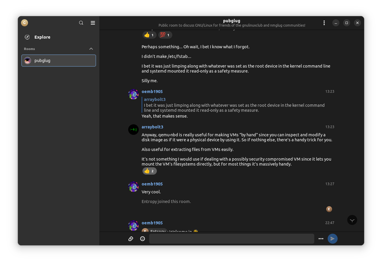Open the attachment paperclip icon

[131, 238]
